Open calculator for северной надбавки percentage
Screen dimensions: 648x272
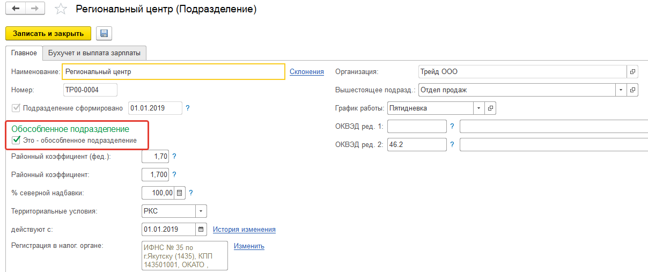[180, 193]
